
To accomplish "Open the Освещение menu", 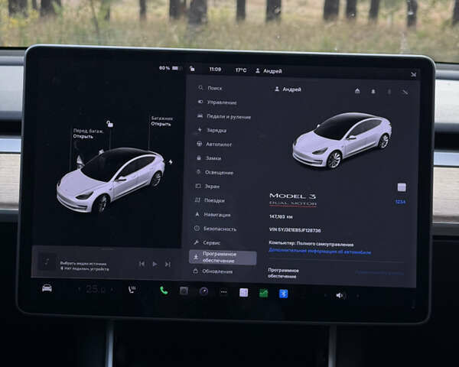I will pos(214,172).
